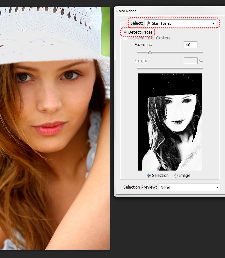Click the Fuzziness label text

coord(143,45)
